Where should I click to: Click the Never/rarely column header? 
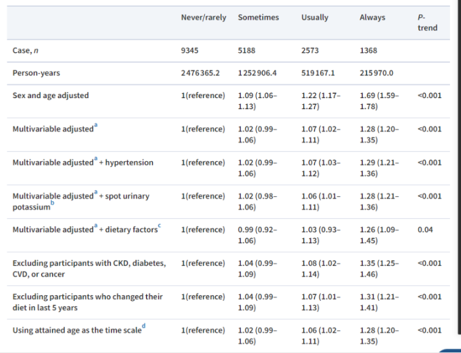tap(205, 18)
